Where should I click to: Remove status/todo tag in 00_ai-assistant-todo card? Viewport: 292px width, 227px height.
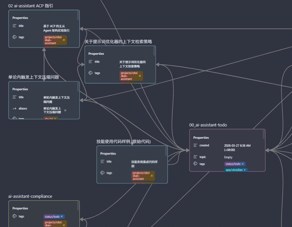coord(243,164)
